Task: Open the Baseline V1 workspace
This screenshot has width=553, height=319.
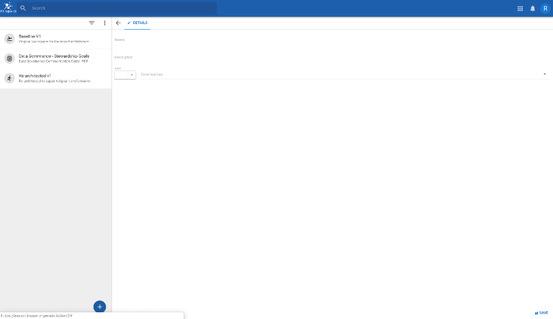Action: pyautogui.click(x=55, y=39)
